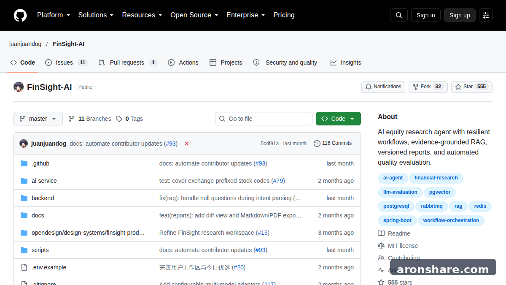The image size is (506, 285).
Task: Open the Insights tab
Action: pos(345,62)
